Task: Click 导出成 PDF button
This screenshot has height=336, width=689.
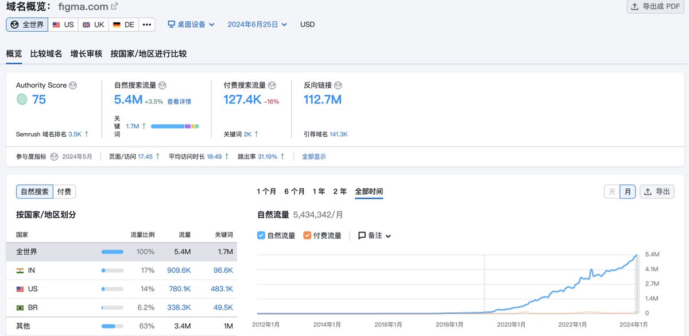Action: [x=655, y=7]
